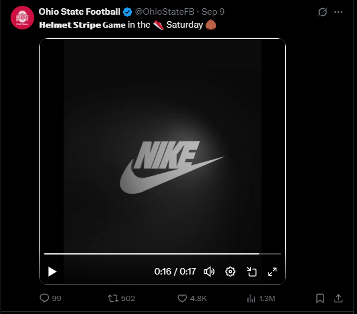Bookmark this post
The width and height of the screenshot is (357, 314).
[x=320, y=298]
